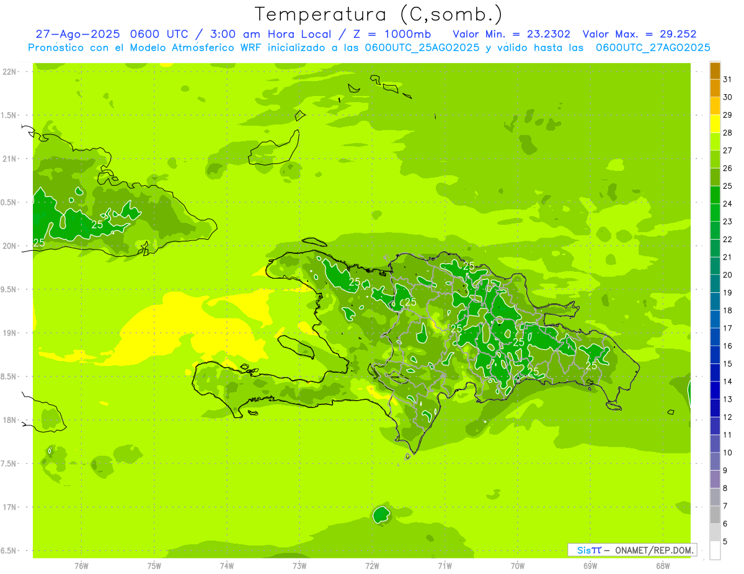Image resolution: width=744 pixels, height=574 pixels.
Task: Click the '0600UTC_25AGO2025' initialization time text
Action: tap(422, 48)
